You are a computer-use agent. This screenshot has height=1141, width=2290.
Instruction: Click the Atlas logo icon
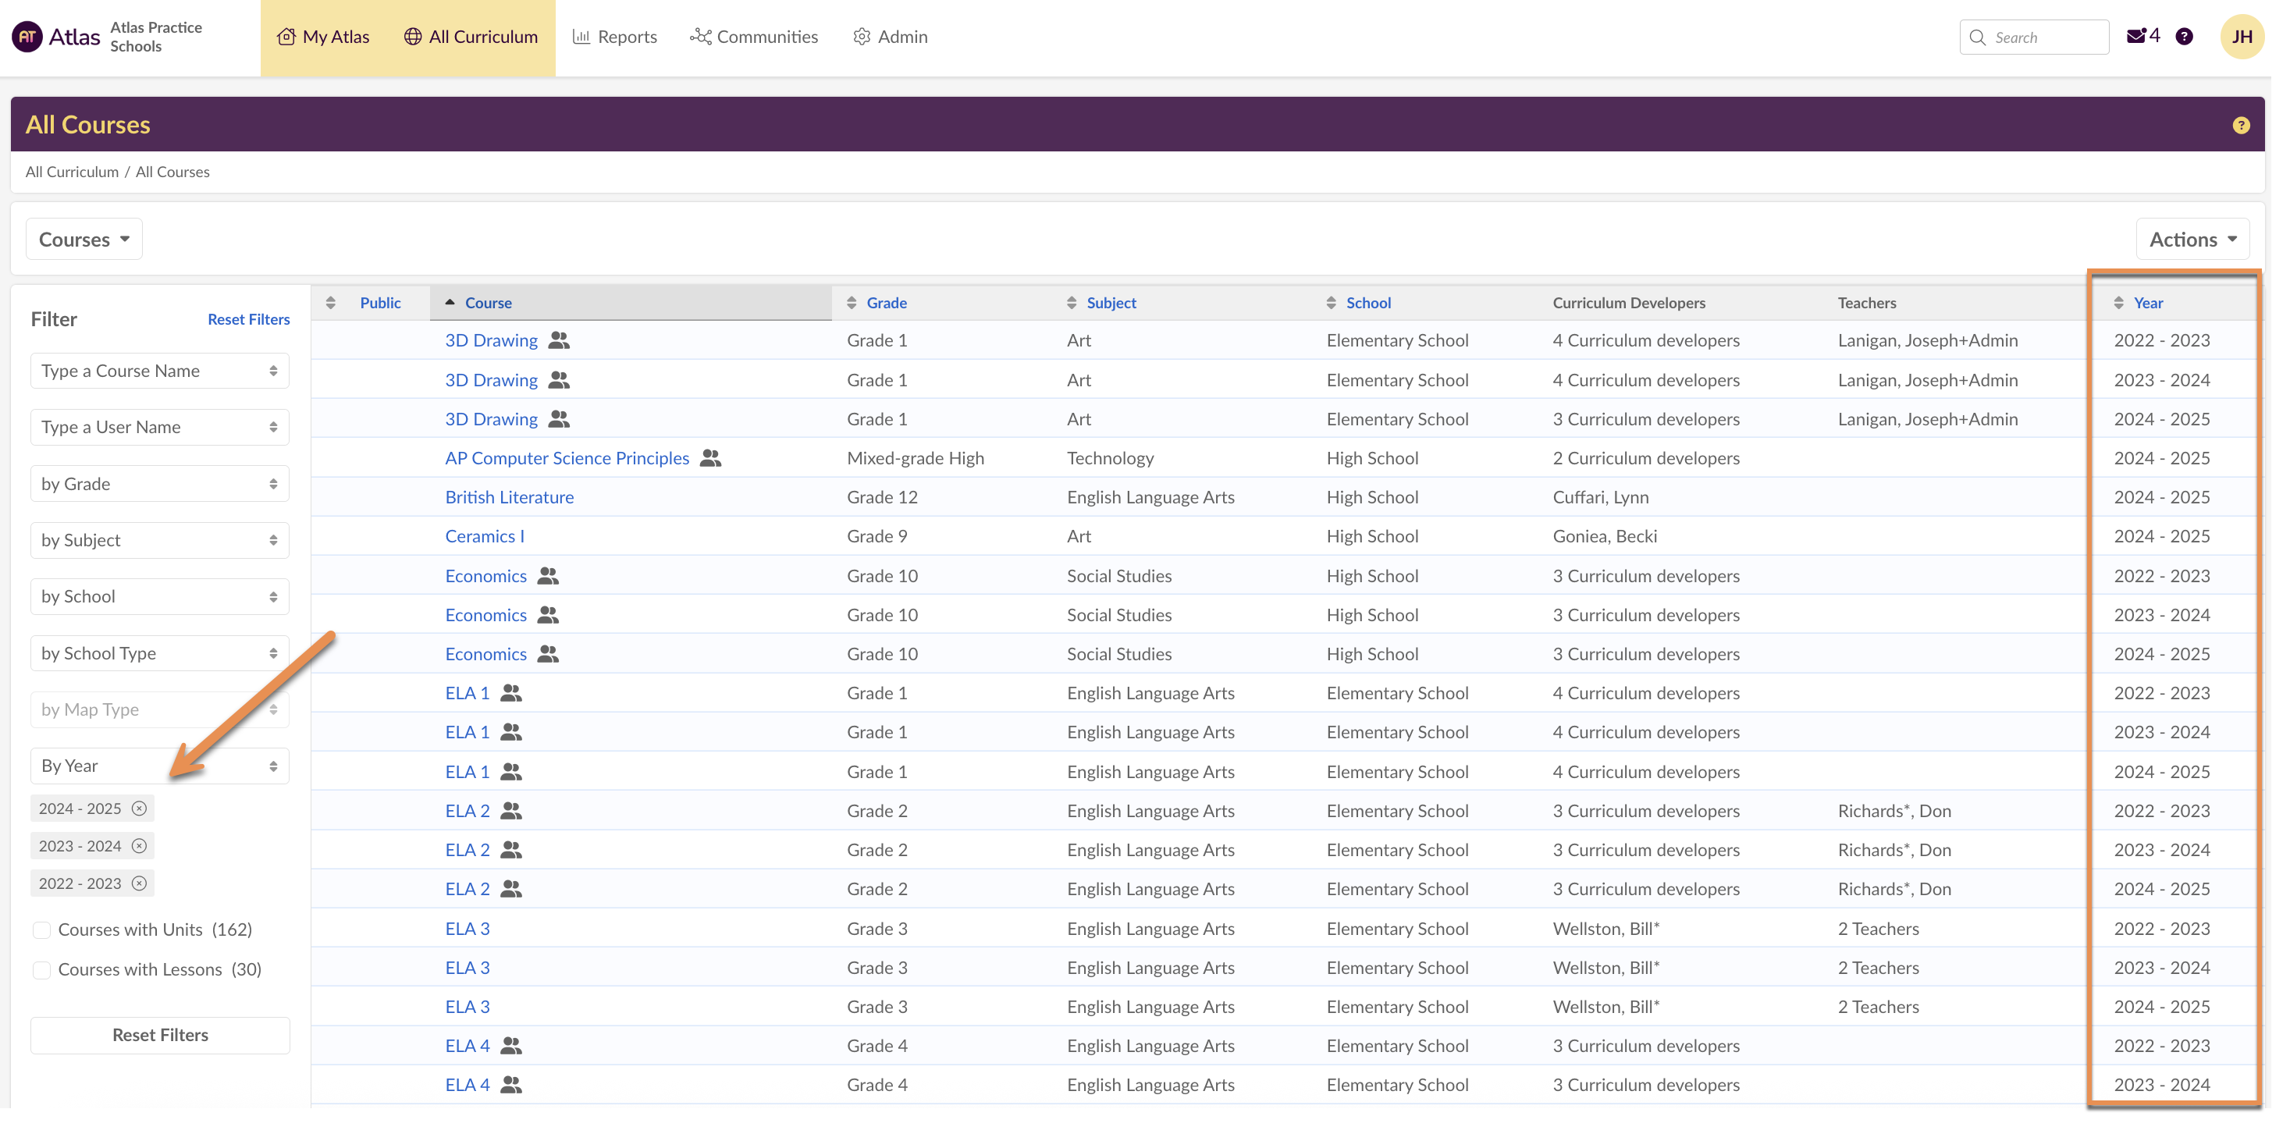(x=27, y=37)
